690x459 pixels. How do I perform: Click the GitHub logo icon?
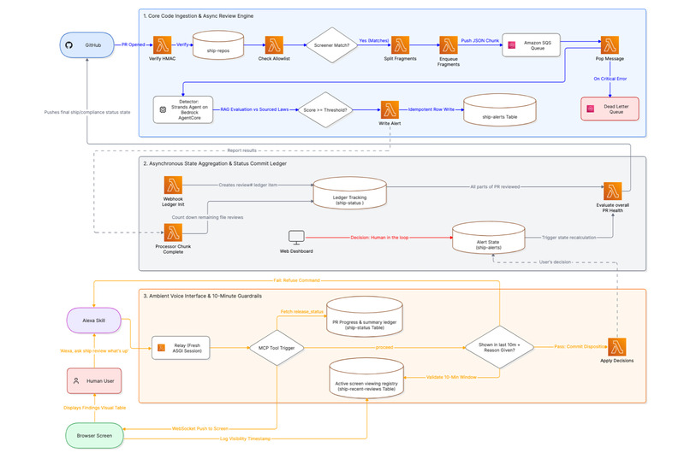pos(68,45)
